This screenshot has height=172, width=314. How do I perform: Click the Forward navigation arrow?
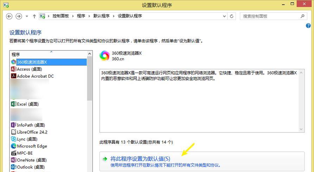pos(19,16)
